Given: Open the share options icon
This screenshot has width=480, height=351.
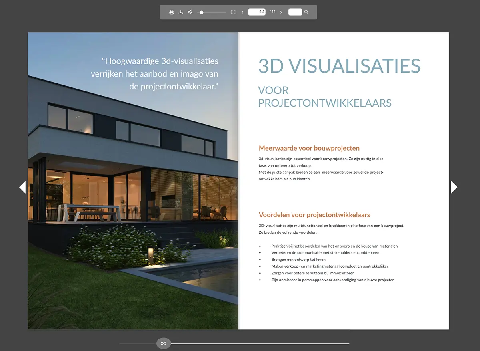Looking at the screenshot, I should tap(190, 12).
